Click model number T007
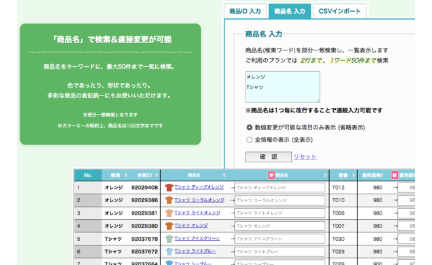432x265 pixels. 338,226
